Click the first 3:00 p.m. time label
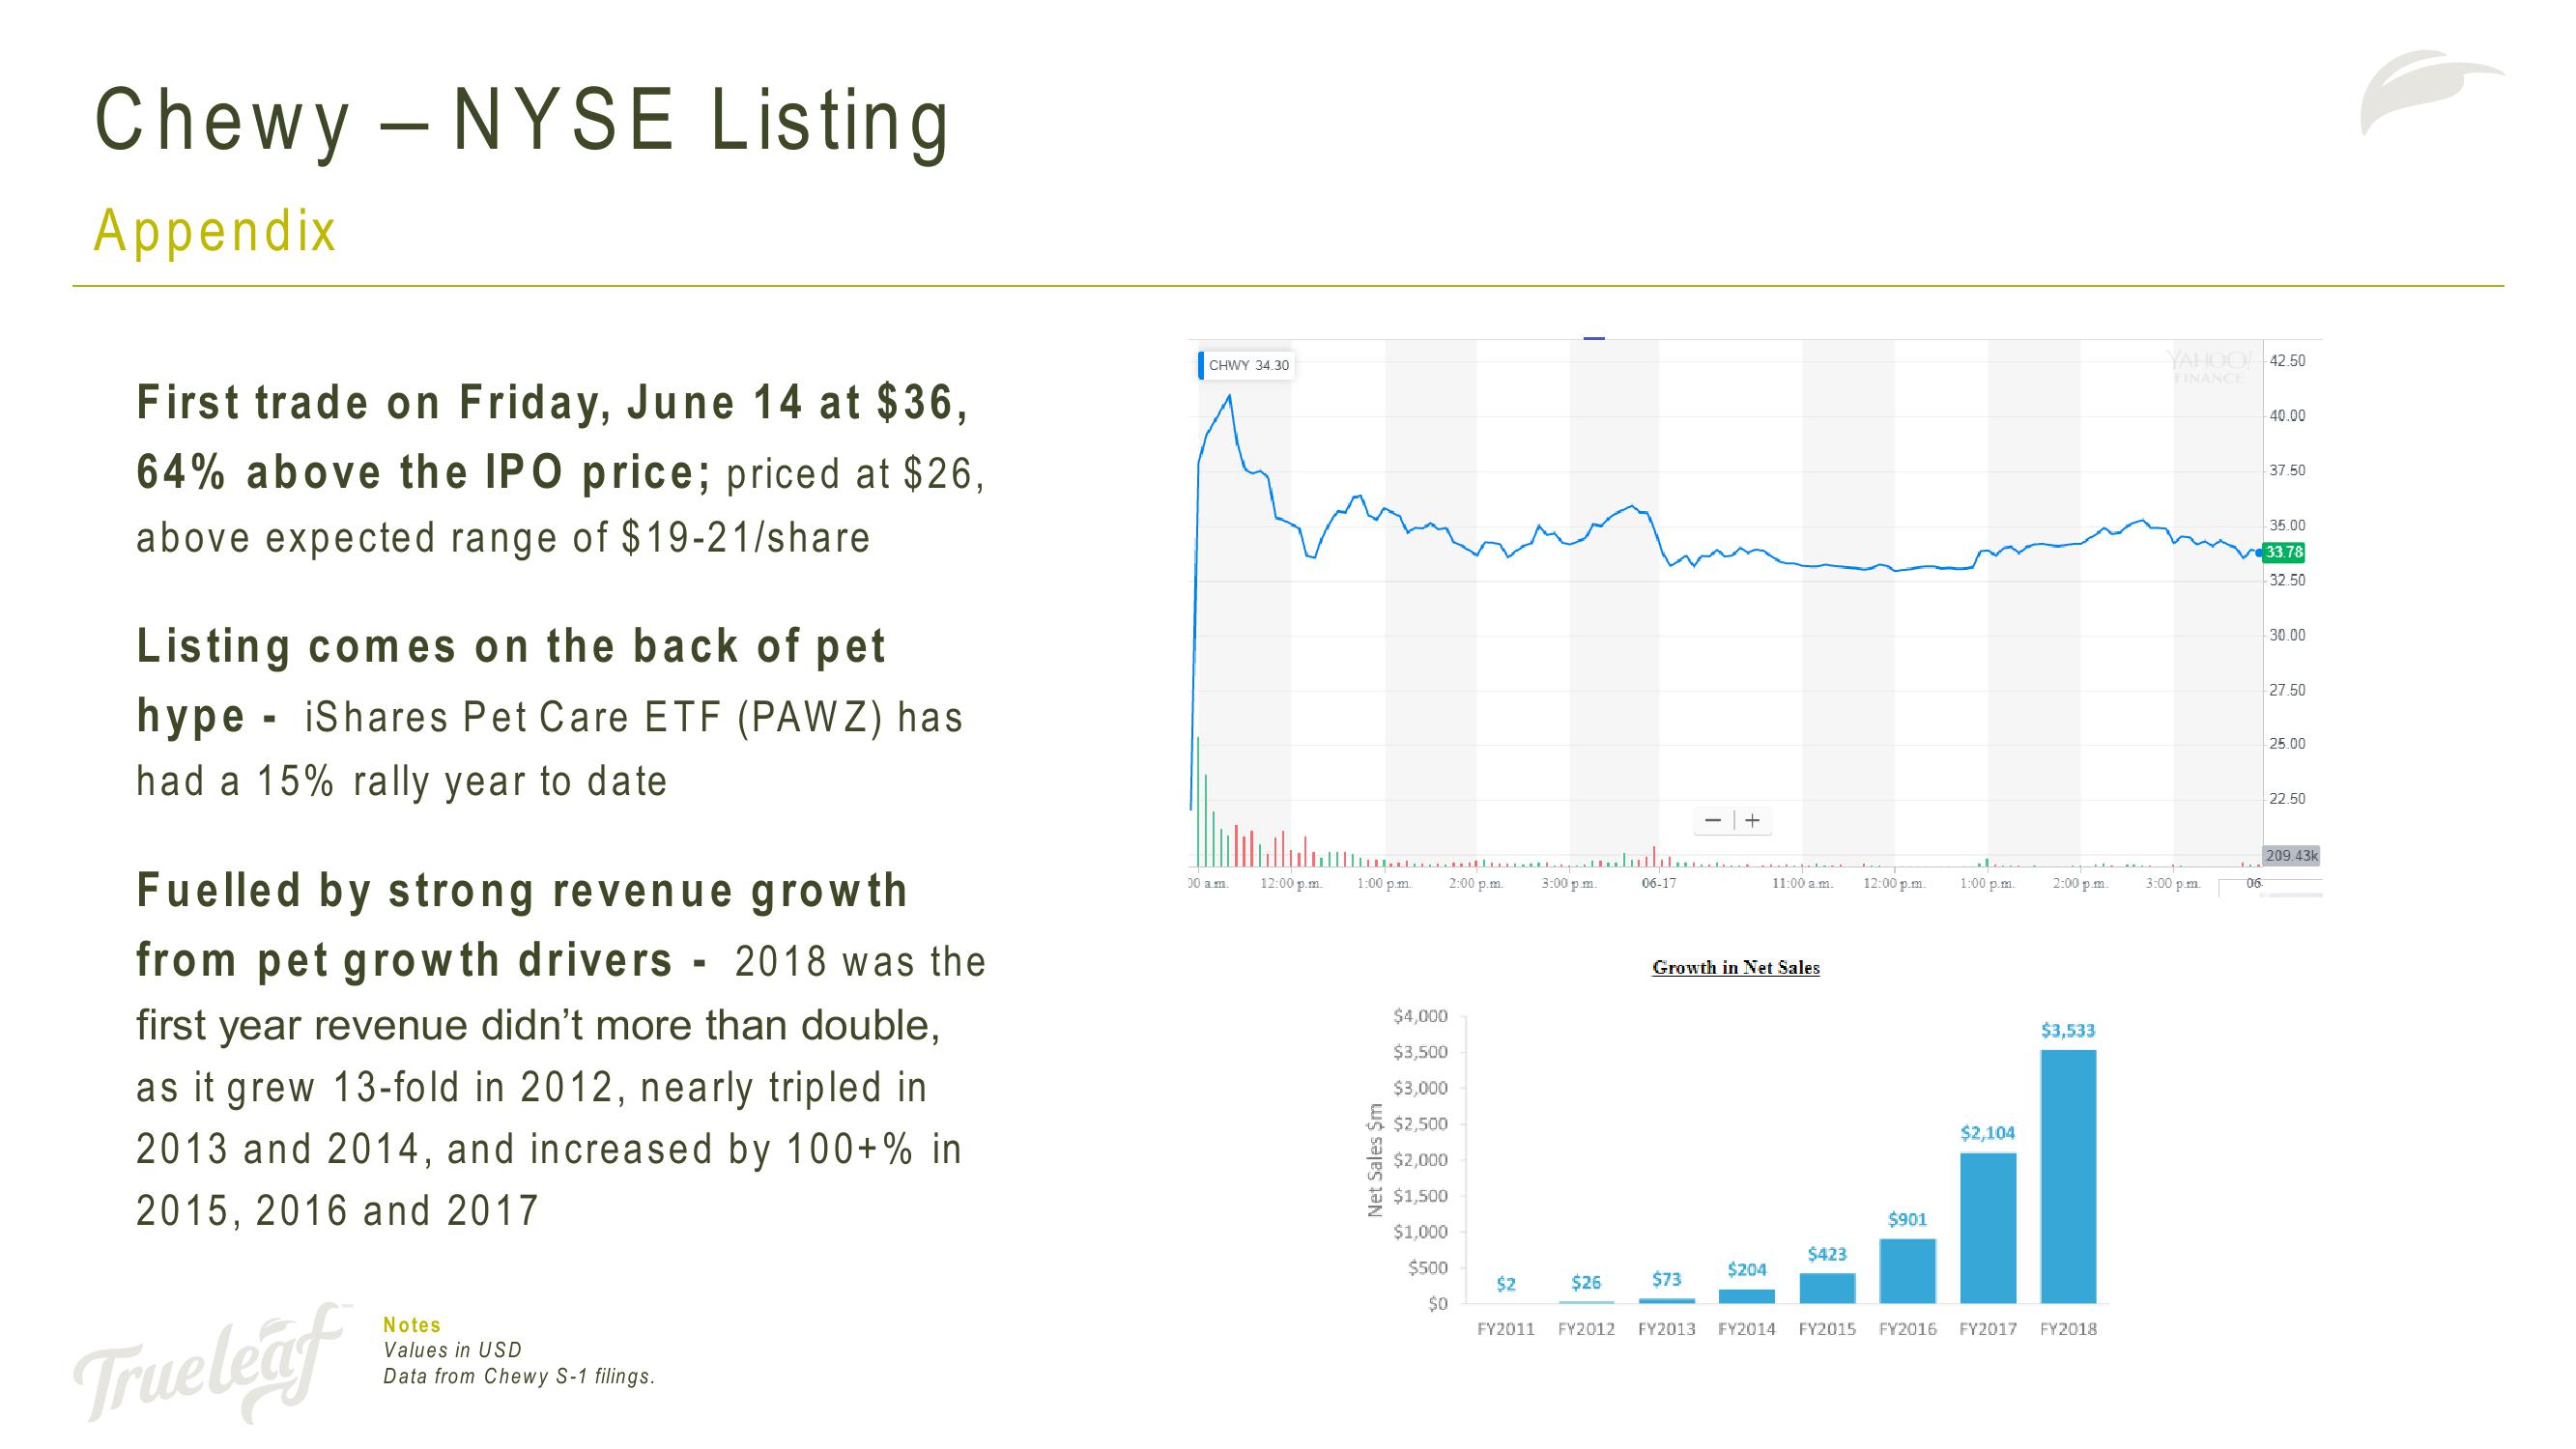This screenshot has width=2576, height=1449. 1570,884
